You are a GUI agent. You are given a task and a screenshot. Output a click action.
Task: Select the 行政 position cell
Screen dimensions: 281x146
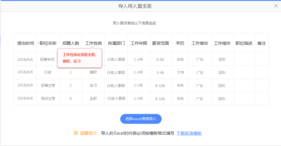tap(48, 72)
